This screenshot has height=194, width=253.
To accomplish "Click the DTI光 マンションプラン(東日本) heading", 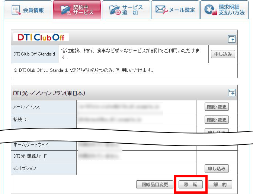I will (49, 93).
